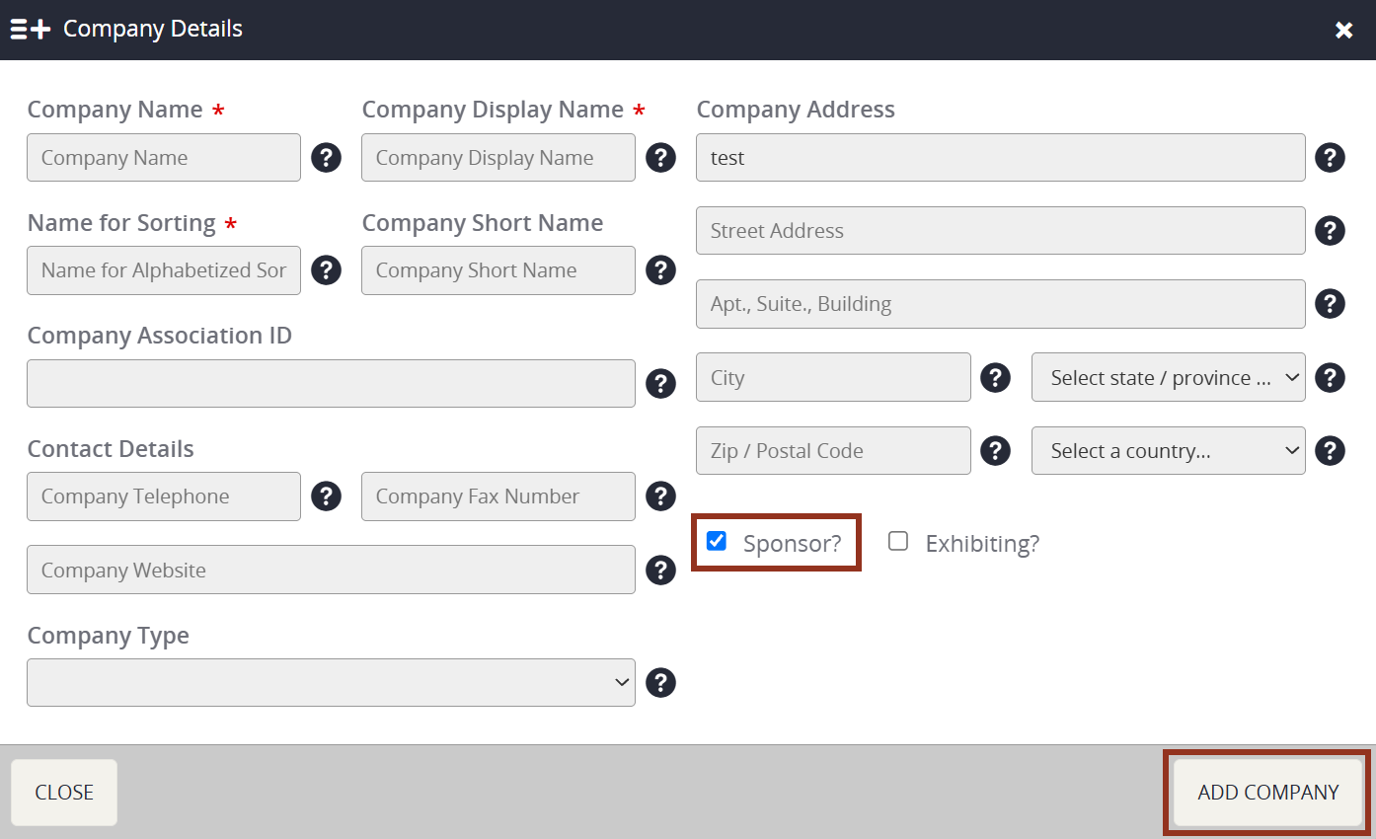Select the Name for Alphabetized Sorting field
Image resolution: width=1376 pixels, height=839 pixels.
(164, 270)
